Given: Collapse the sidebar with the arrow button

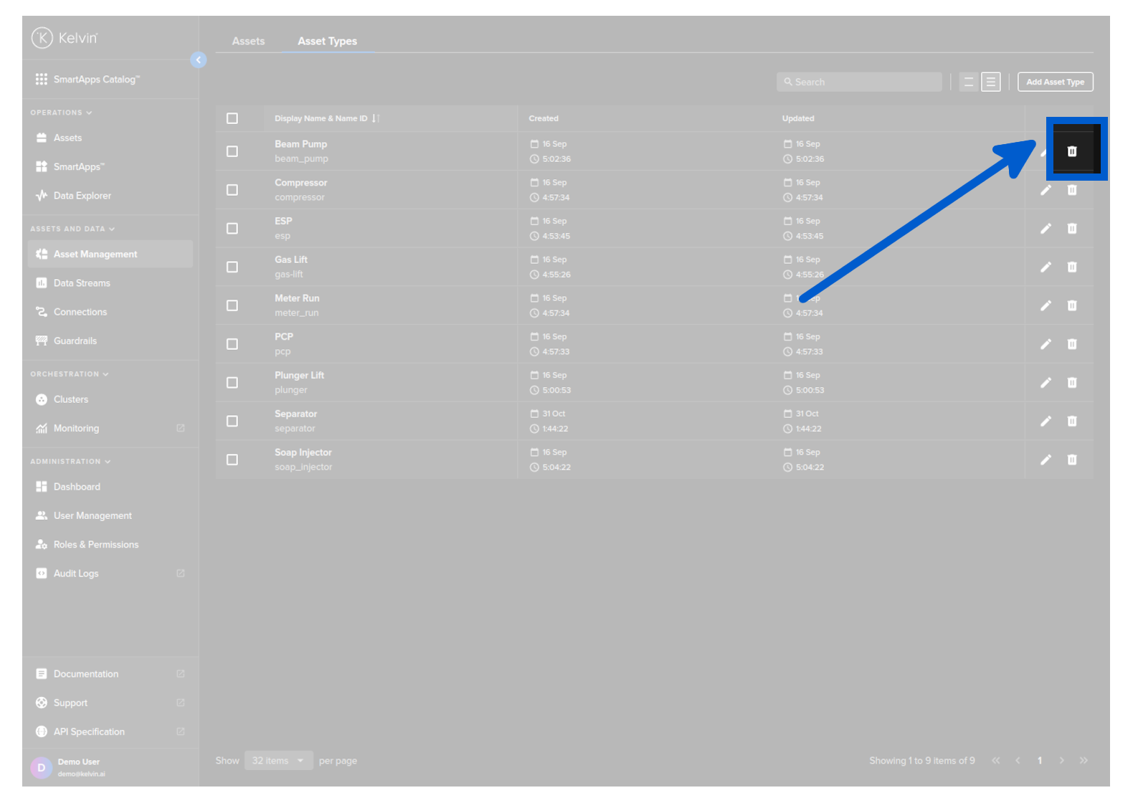Looking at the screenshot, I should point(199,60).
